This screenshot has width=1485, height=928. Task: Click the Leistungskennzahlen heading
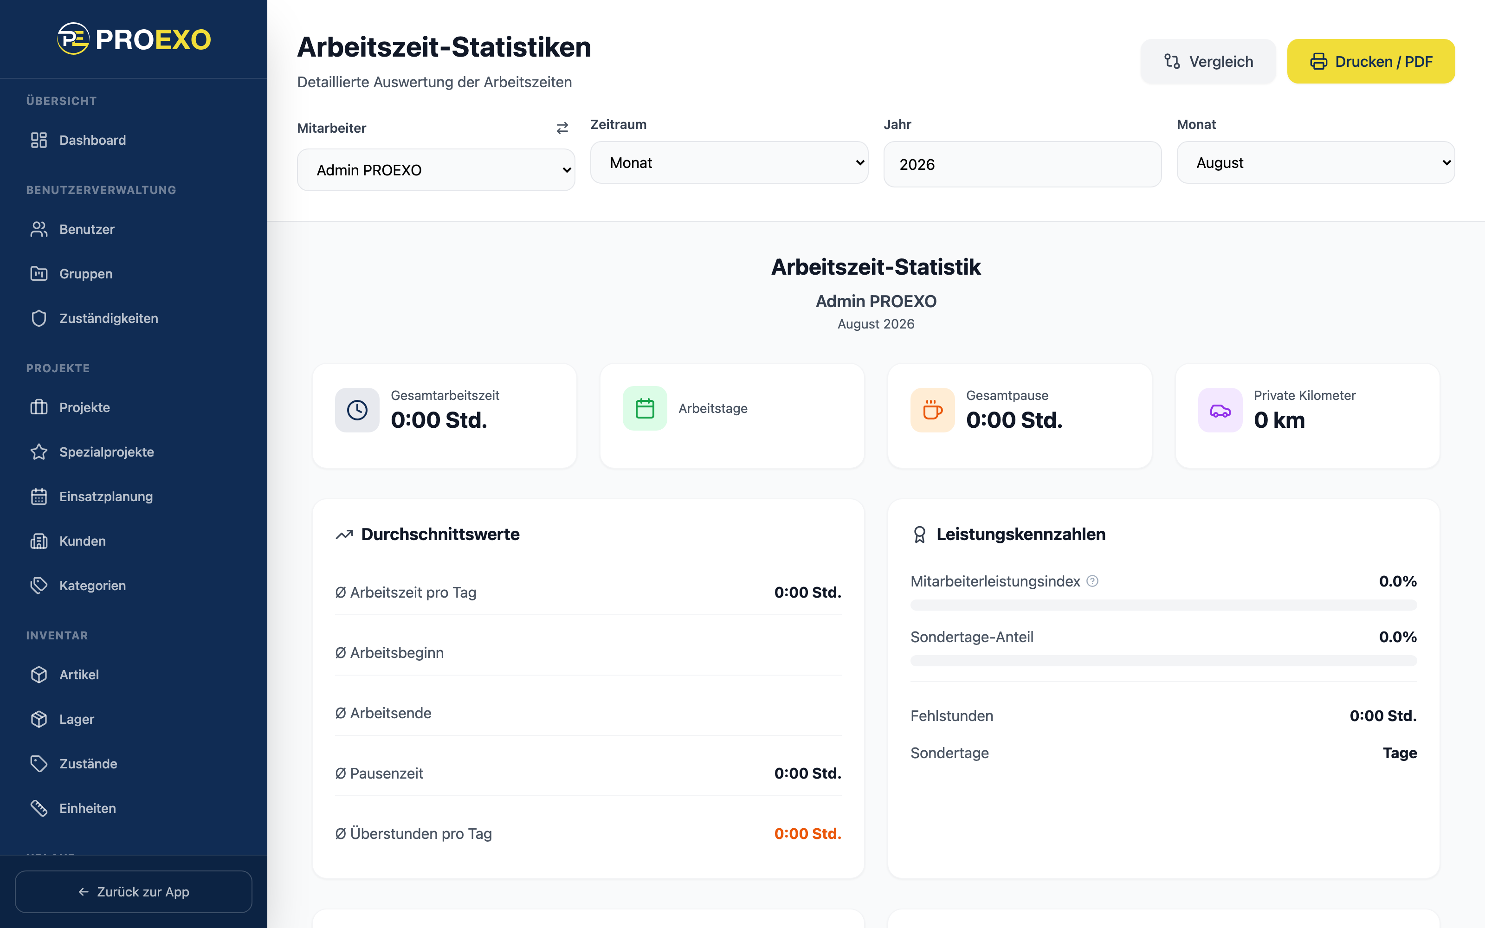1021,534
